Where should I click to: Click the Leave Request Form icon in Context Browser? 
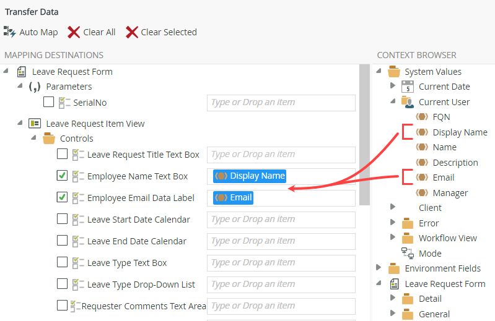click(394, 284)
